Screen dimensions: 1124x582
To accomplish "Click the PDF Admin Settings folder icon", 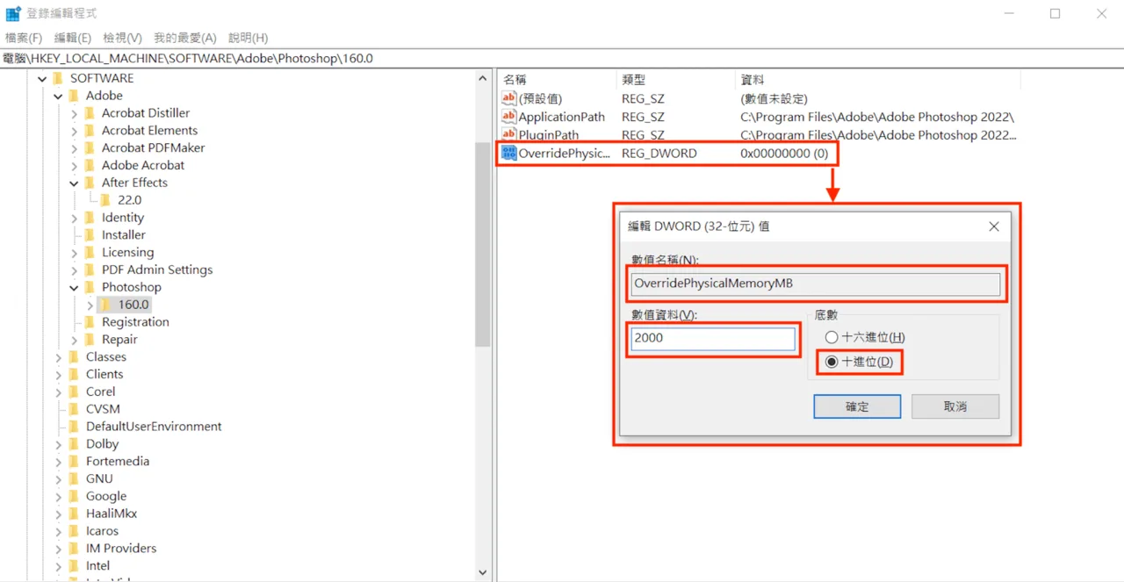I will pos(90,270).
